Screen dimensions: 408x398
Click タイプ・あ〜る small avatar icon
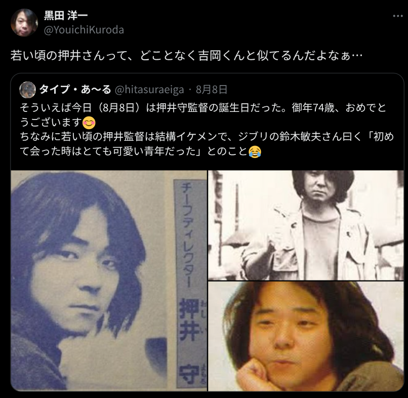point(27,90)
